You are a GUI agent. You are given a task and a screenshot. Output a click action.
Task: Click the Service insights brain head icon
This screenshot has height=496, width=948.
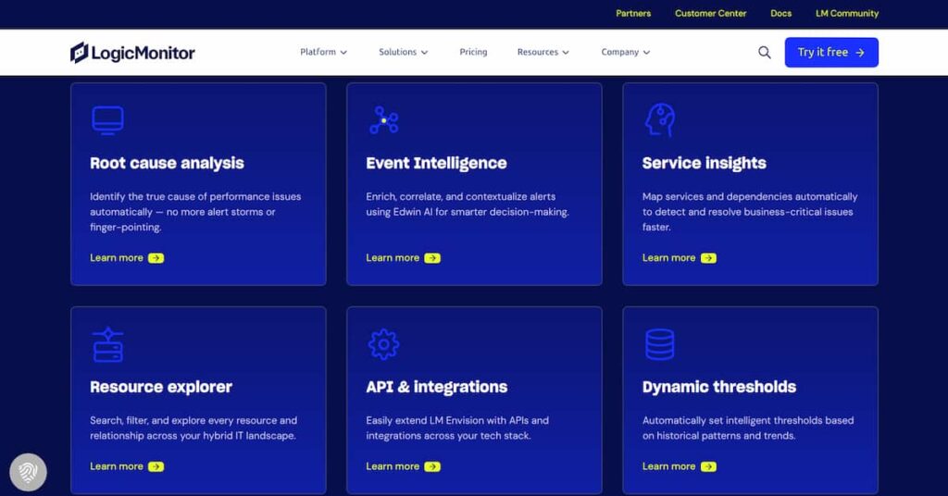659,120
